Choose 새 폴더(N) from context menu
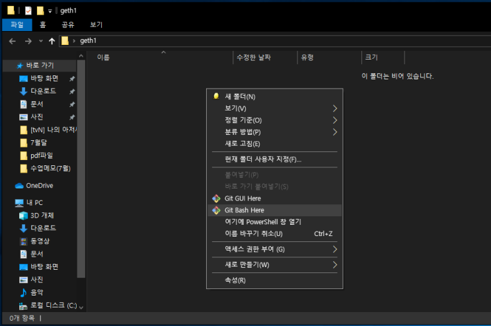The width and height of the screenshot is (491, 326). click(240, 97)
